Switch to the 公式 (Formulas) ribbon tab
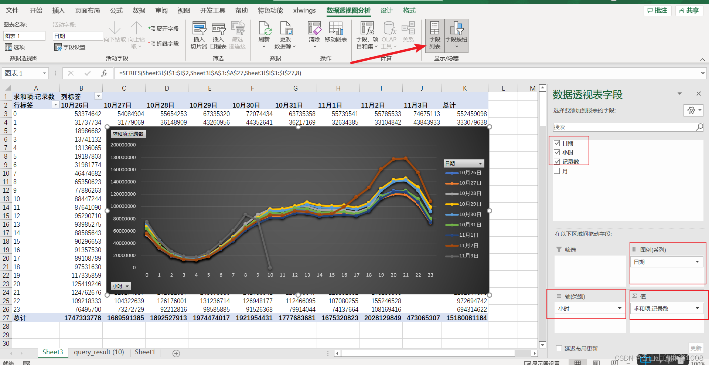709x365 pixels. click(x=116, y=10)
